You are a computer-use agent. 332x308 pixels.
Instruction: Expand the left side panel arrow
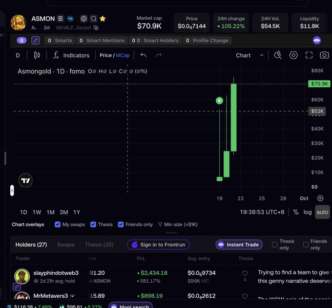pyautogui.click(x=12, y=190)
